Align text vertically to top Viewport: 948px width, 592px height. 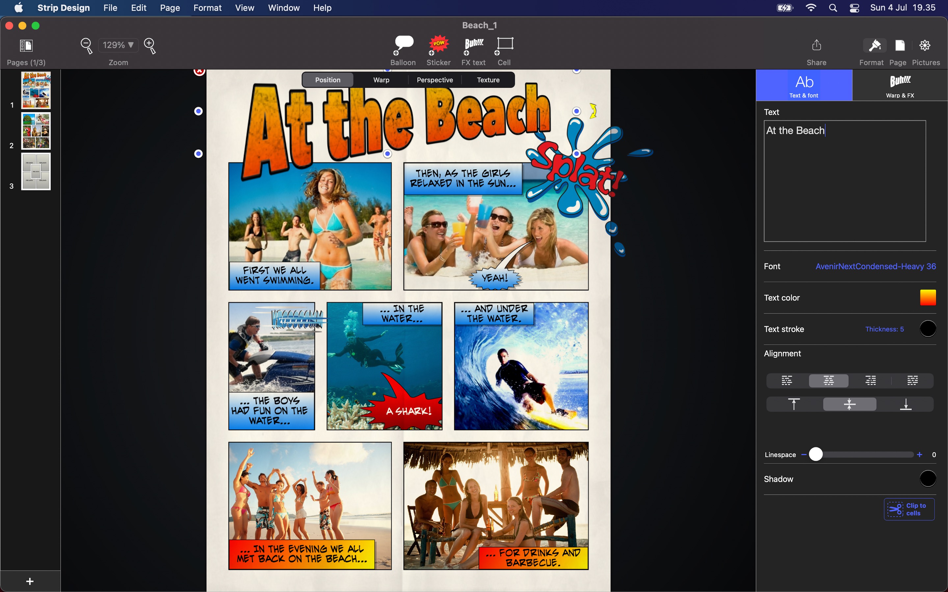point(794,404)
